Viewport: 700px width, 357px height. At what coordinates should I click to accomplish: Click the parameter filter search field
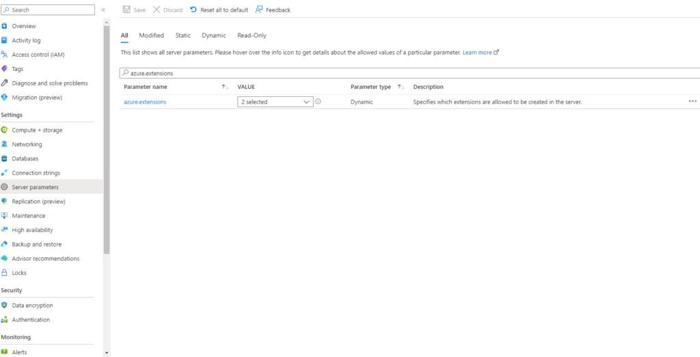click(410, 73)
